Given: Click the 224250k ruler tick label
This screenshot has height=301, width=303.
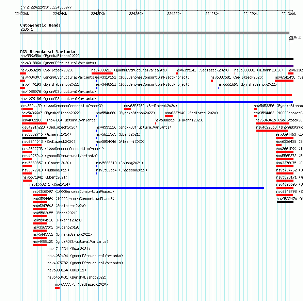Looking at the screenshot, I should (x=98, y=14).
